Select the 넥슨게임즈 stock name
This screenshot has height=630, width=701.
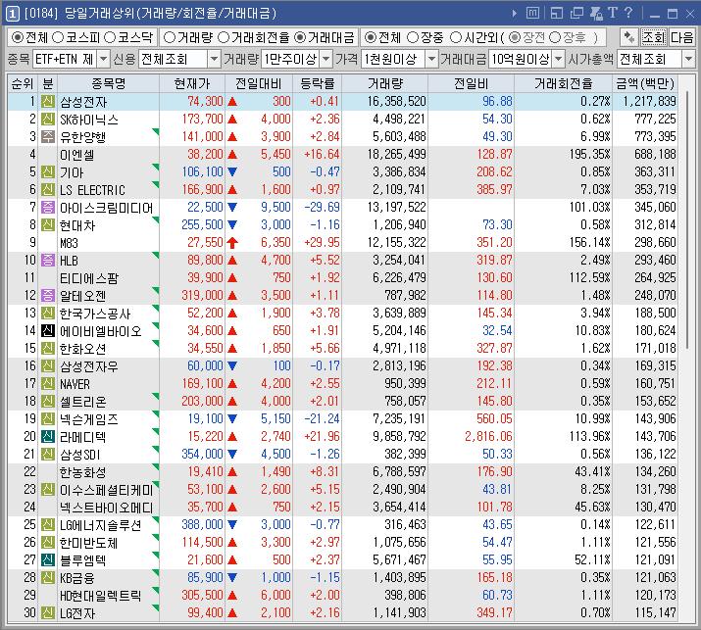coord(89,419)
